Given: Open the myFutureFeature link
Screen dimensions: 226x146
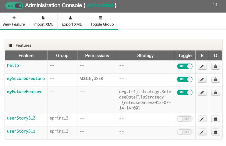Looking at the screenshot, I should 25,92.
